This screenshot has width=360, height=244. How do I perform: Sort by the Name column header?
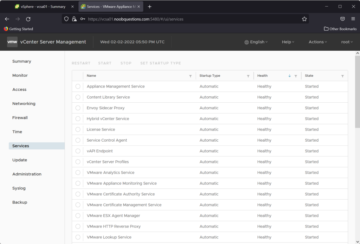91,76
